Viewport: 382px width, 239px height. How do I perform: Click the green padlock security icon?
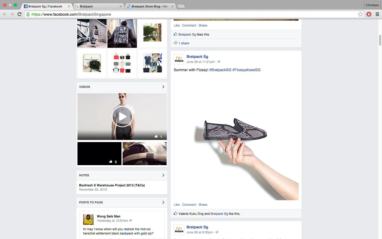(28, 14)
